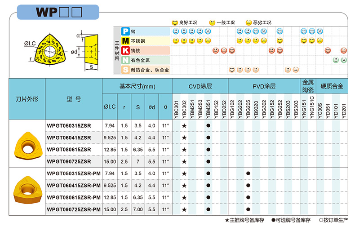Click model name WPGT060415ZSR-PM
Viewport: 355px width, 231px height.
74,186
